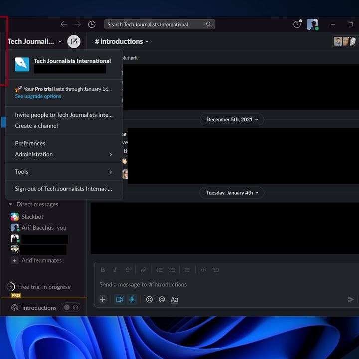Click the search magnifier icon
359x359 pixels.
click(209, 24)
